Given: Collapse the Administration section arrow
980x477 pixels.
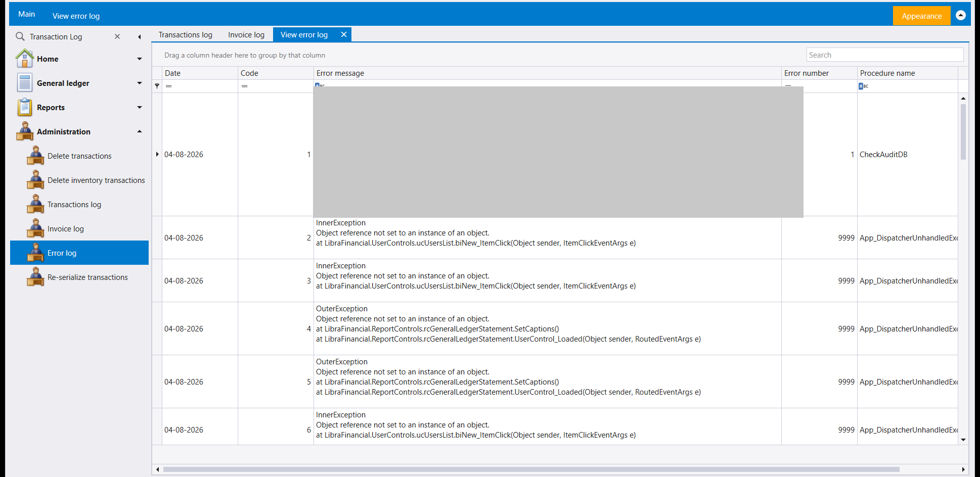Looking at the screenshot, I should click(x=140, y=131).
